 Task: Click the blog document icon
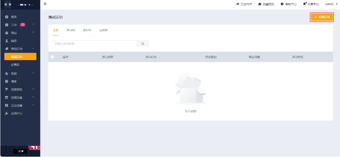(7, 81)
